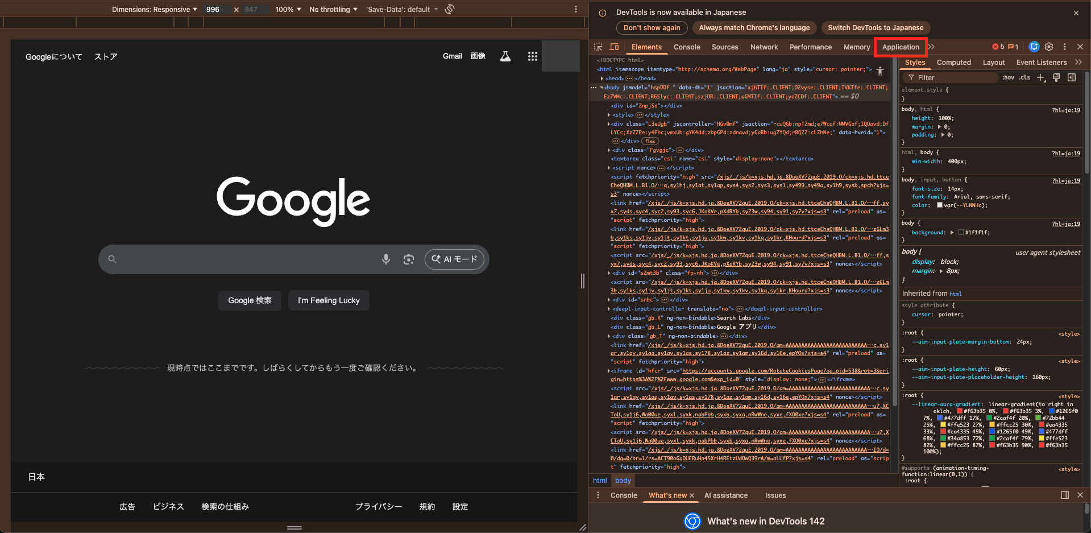The image size is (1091, 533).
Task: Open the Application panel tab
Action: 901,47
